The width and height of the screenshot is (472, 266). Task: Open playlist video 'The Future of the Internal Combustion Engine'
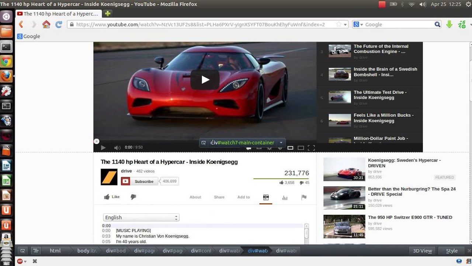[x=369, y=52]
